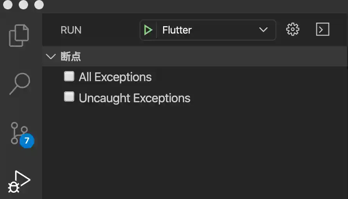Minimize the window with the middle traffic-light button
348x199 pixels.
click(x=23, y=5)
